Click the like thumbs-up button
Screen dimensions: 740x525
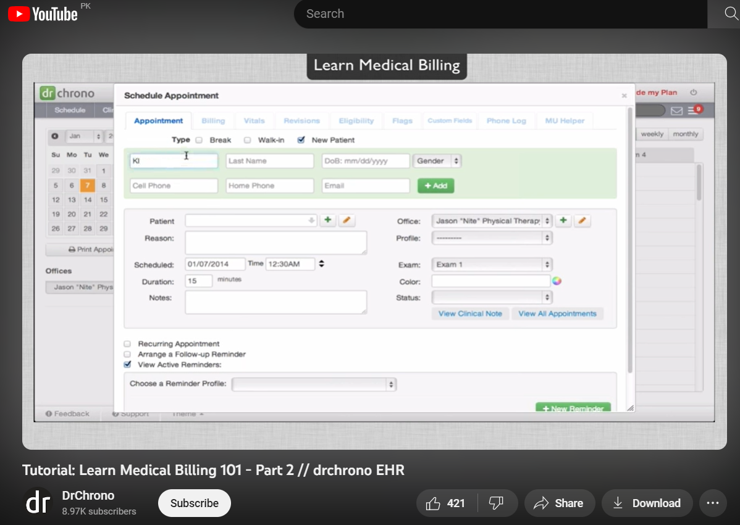click(447, 503)
